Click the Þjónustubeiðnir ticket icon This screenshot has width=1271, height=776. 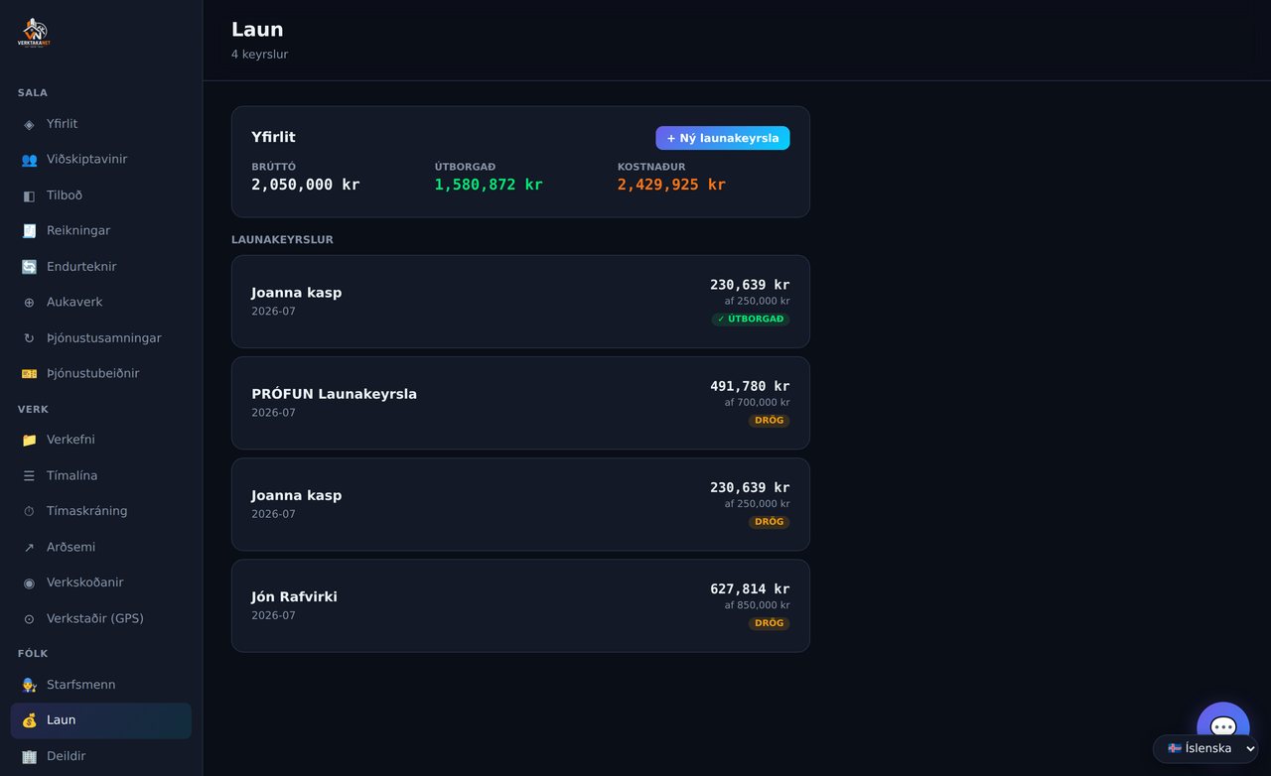(29, 374)
